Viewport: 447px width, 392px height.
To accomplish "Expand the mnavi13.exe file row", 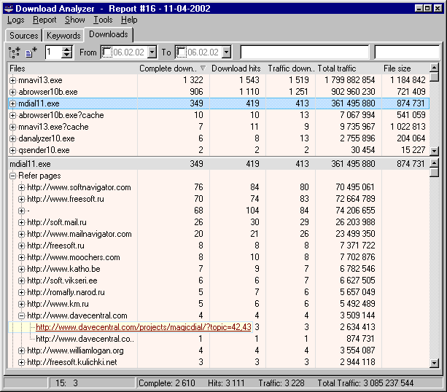I will click(x=12, y=80).
